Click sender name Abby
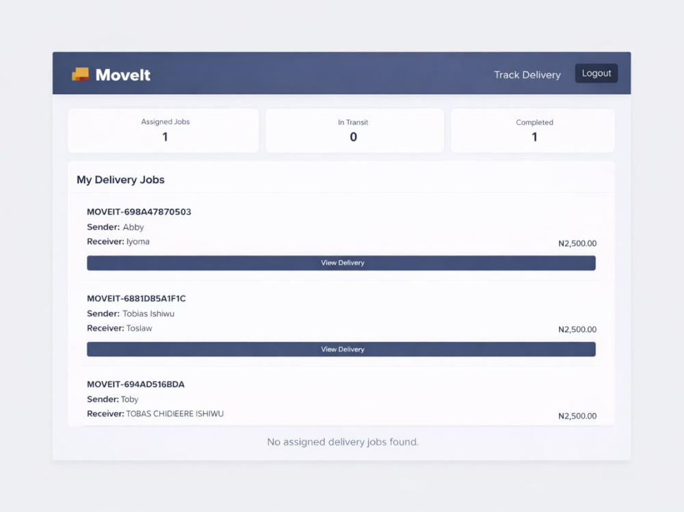Viewport: 684px width, 512px height. click(x=133, y=227)
